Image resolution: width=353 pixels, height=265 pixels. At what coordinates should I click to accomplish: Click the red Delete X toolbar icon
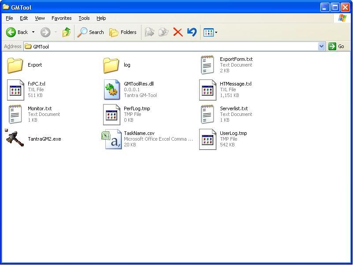coord(178,32)
